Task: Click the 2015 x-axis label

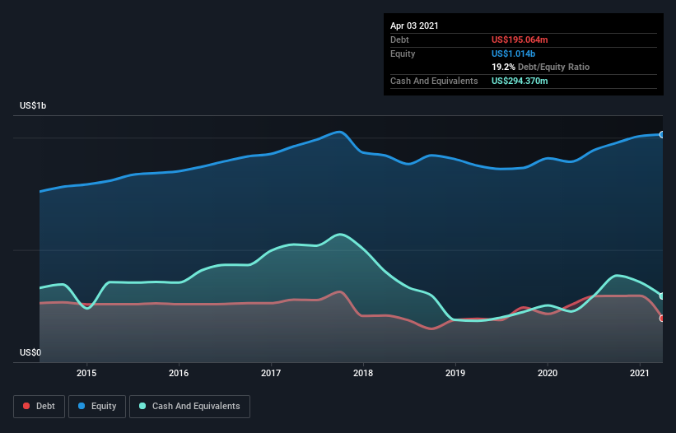Action: tap(86, 373)
